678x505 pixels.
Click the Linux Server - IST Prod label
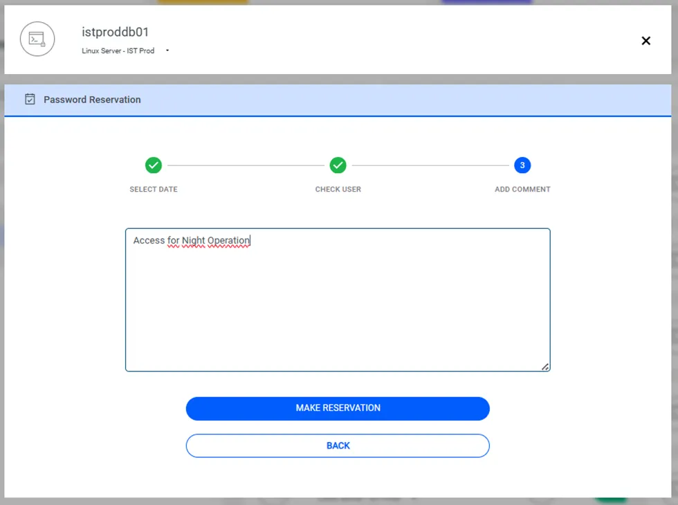[118, 50]
